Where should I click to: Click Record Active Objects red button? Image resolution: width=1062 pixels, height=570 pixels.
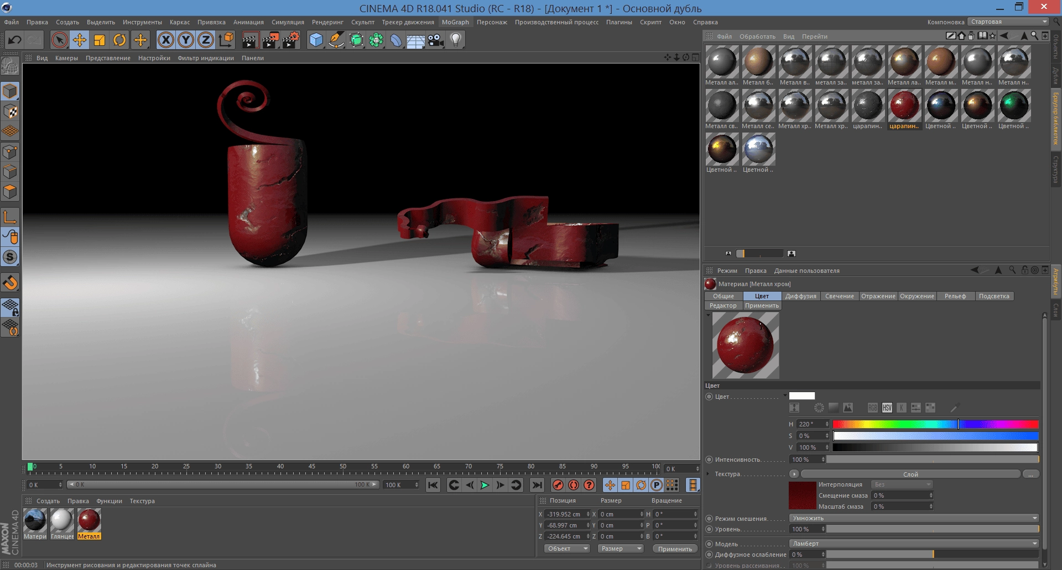tap(558, 485)
